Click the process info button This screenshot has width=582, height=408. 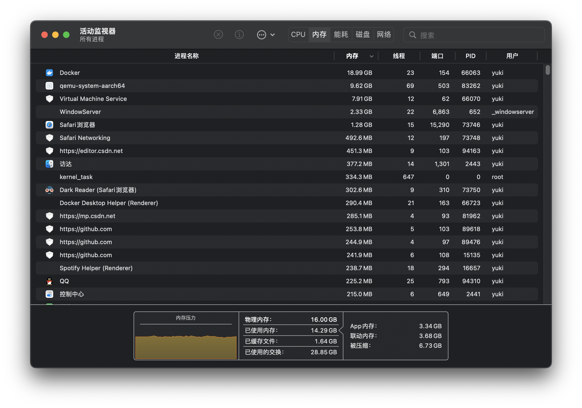(x=239, y=35)
